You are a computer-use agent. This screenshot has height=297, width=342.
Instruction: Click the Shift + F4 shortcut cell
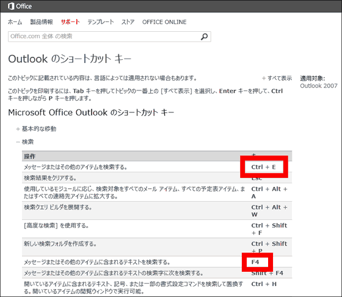tap(267, 273)
